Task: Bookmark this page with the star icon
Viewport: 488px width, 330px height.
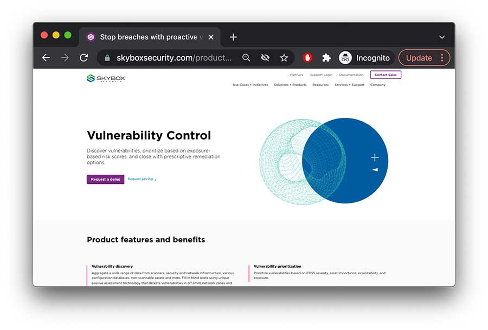Action: tap(284, 58)
